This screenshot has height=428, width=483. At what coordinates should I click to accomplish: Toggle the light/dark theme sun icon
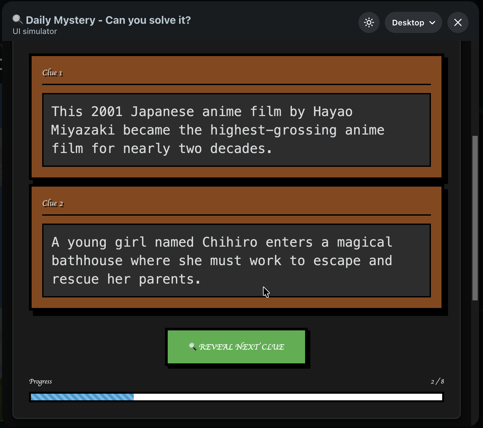pos(369,22)
